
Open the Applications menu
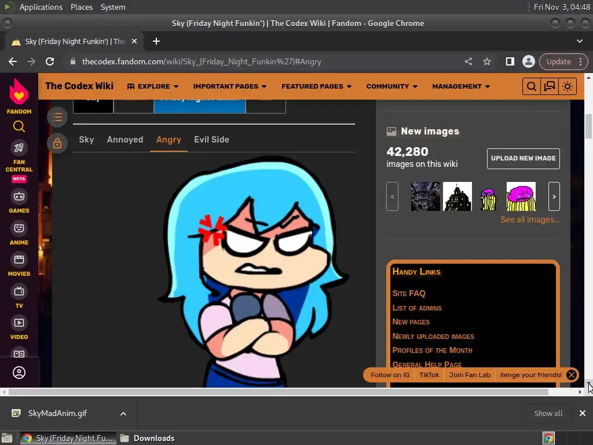pyautogui.click(x=41, y=7)
